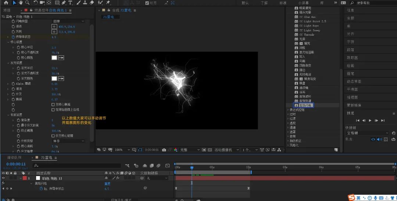Toggle transparency grid in viewer
Viewport: 397px width, 201px height.
click(210, 150)
